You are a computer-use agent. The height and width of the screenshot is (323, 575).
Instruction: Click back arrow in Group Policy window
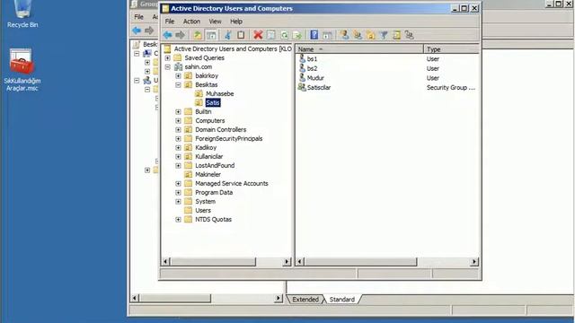(x=137, y=31)
